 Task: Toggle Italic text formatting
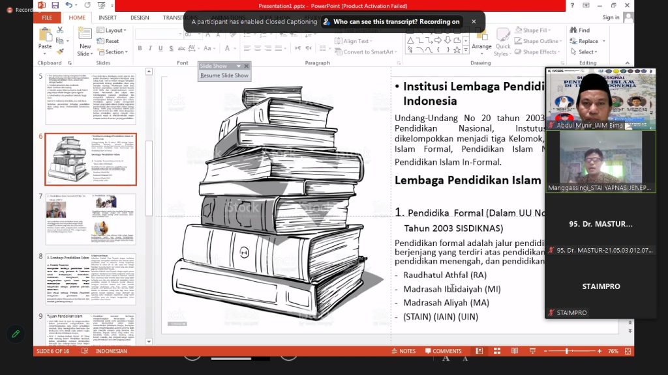point(149,48)
